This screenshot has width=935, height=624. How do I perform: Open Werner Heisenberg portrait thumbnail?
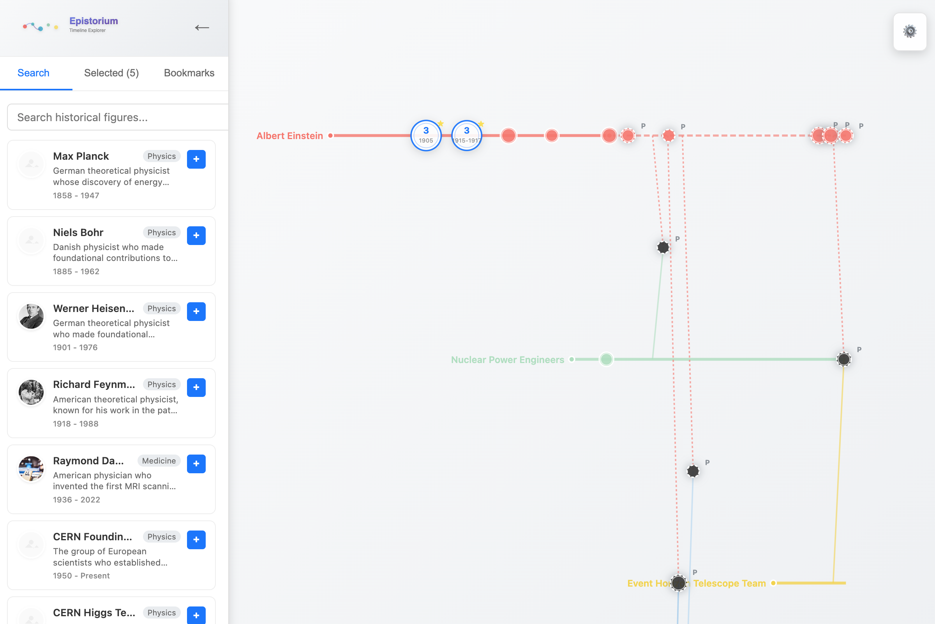click(32, 316)
